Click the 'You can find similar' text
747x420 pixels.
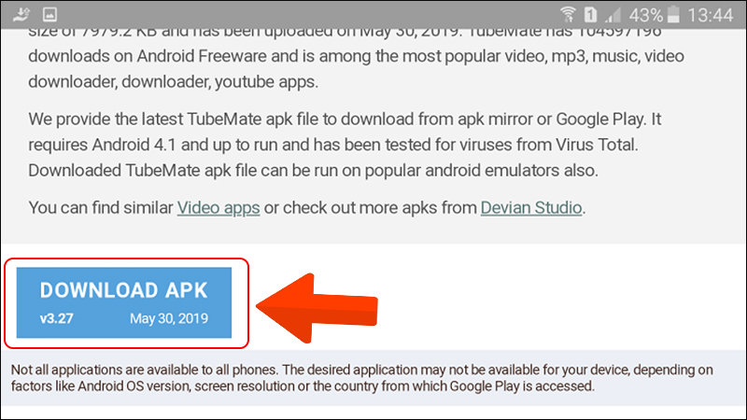[x=101, y=208]
